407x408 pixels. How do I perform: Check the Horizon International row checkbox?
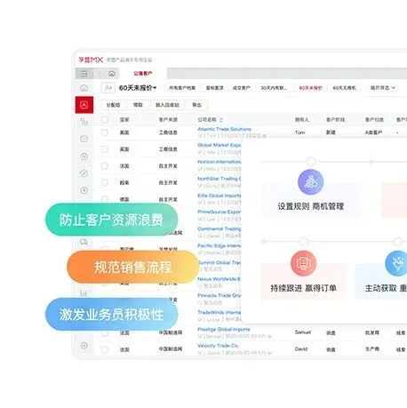[105, 166]
